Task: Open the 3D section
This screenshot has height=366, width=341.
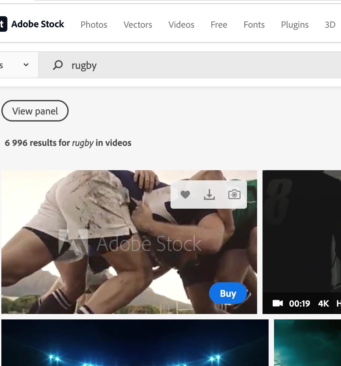Action: click(330, 25)
